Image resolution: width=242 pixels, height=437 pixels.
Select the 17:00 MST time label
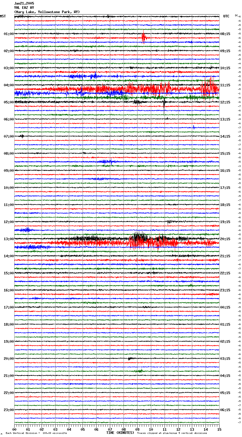(9, 307)
